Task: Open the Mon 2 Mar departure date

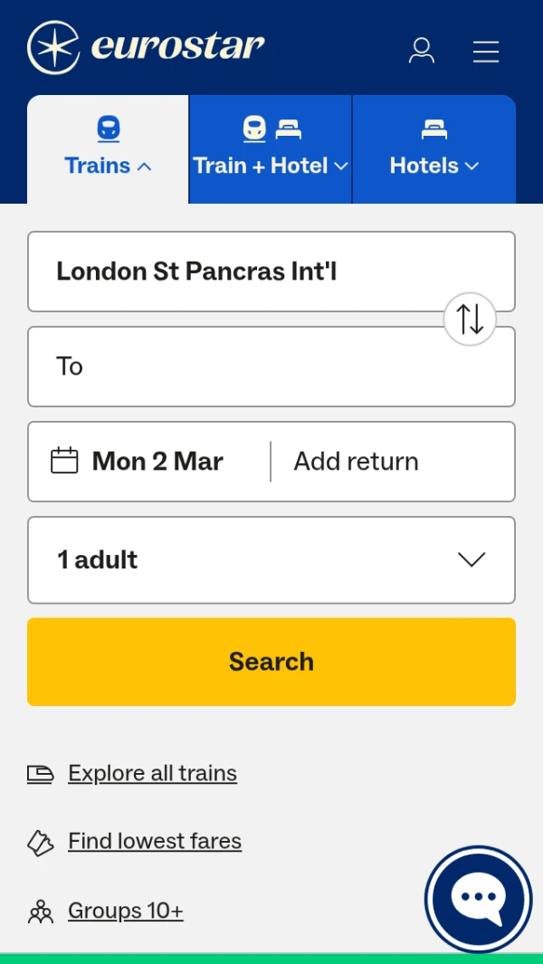Action: [157, 462]
